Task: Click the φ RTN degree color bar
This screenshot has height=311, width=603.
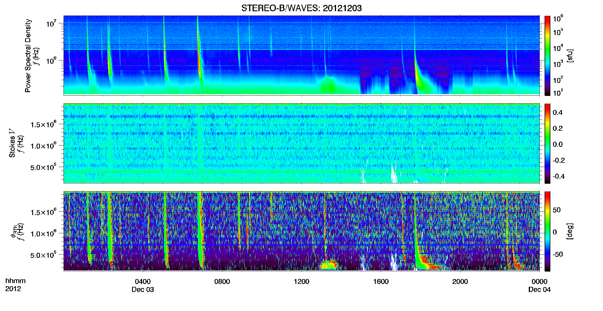Action: click(x=547, y=231)
